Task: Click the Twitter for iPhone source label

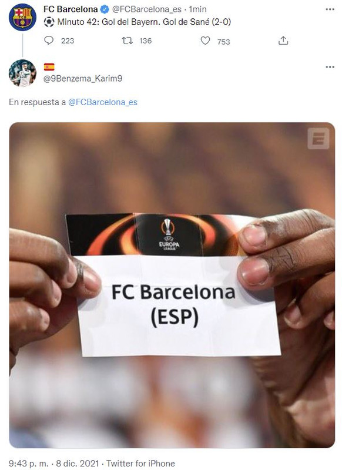Action: 140,463
